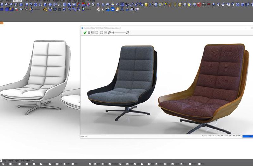Image resolution: width=253 pixels, height=166 pixels.
Task: Click the yellow stacked-lines tool icon
Action: pos(175,4)
